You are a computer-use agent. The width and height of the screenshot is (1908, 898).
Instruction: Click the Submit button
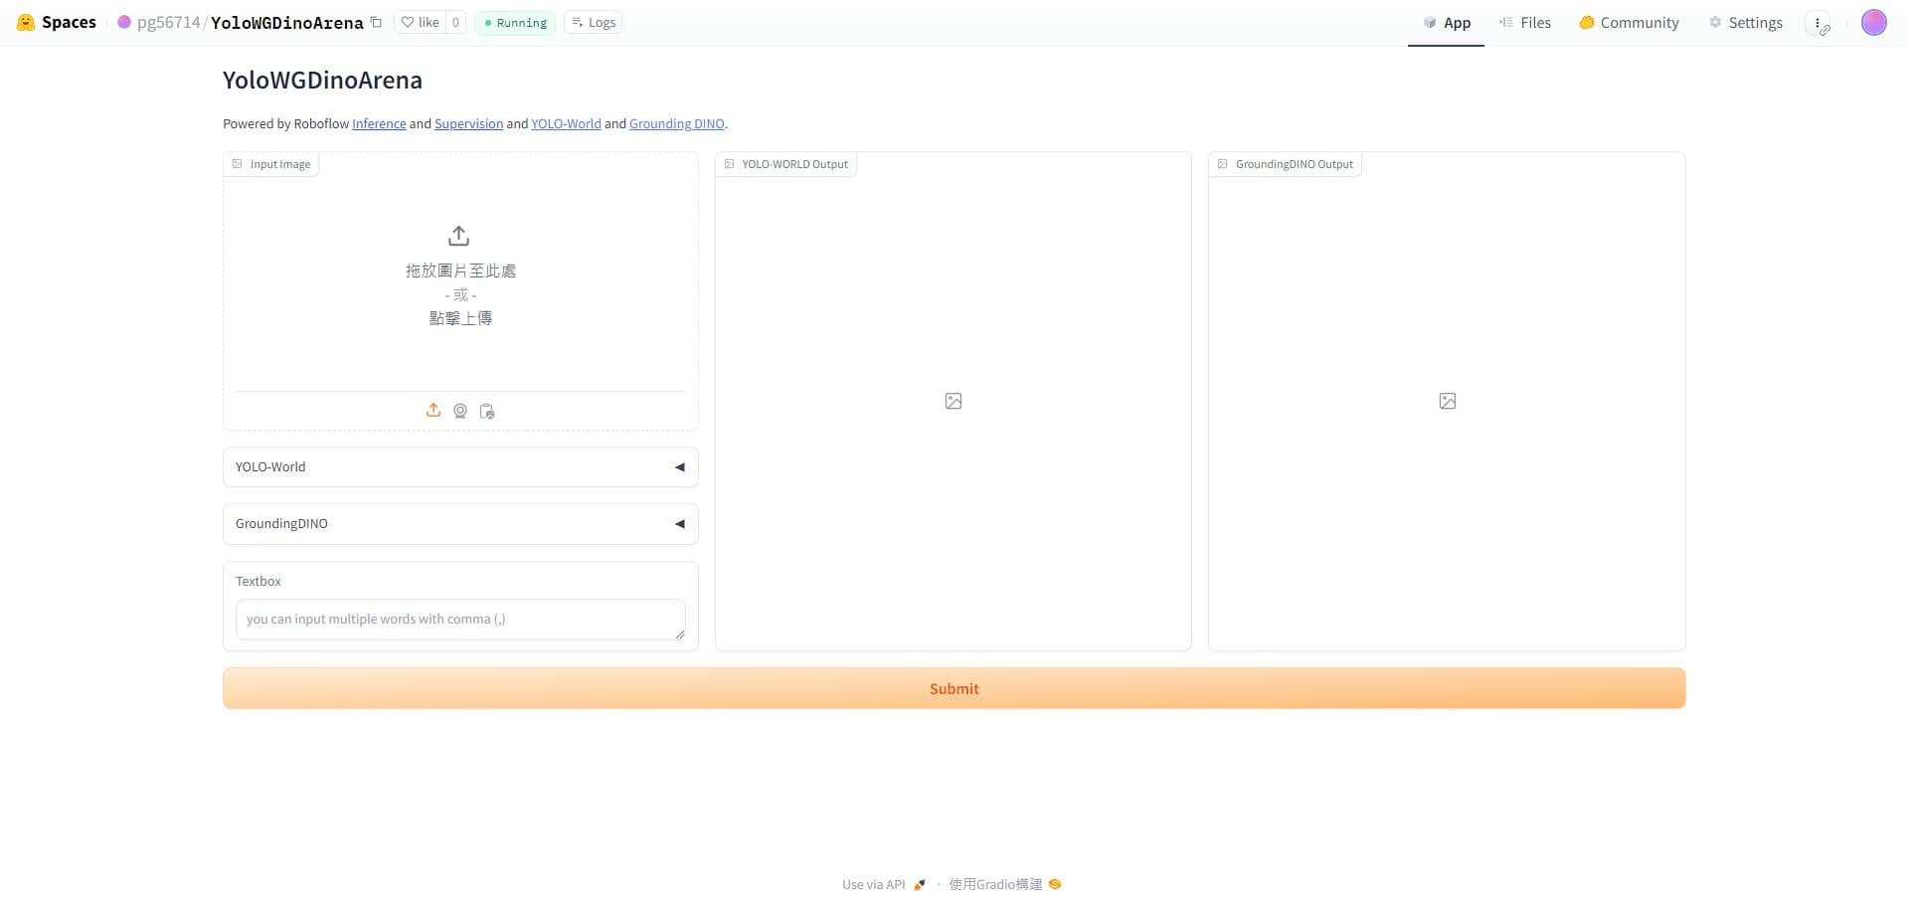tap(954, 688)
